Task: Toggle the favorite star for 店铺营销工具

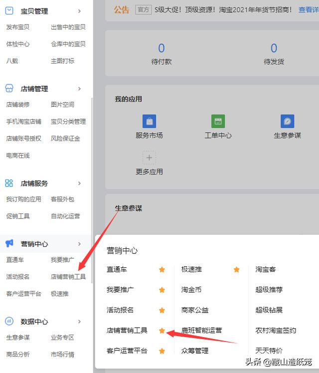Action: pos(162,331)
